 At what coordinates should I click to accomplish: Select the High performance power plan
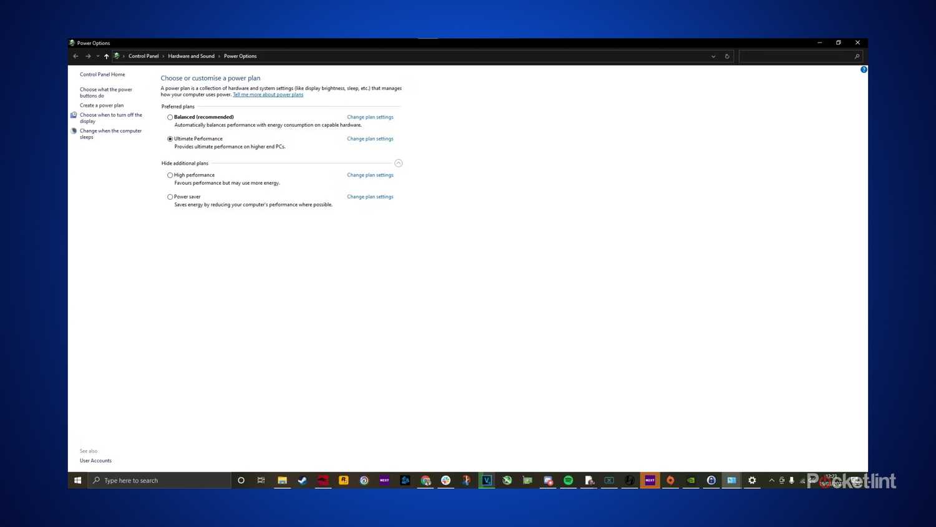coord(170,175)
